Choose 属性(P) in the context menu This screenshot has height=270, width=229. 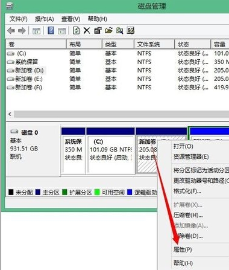point(183,249)
